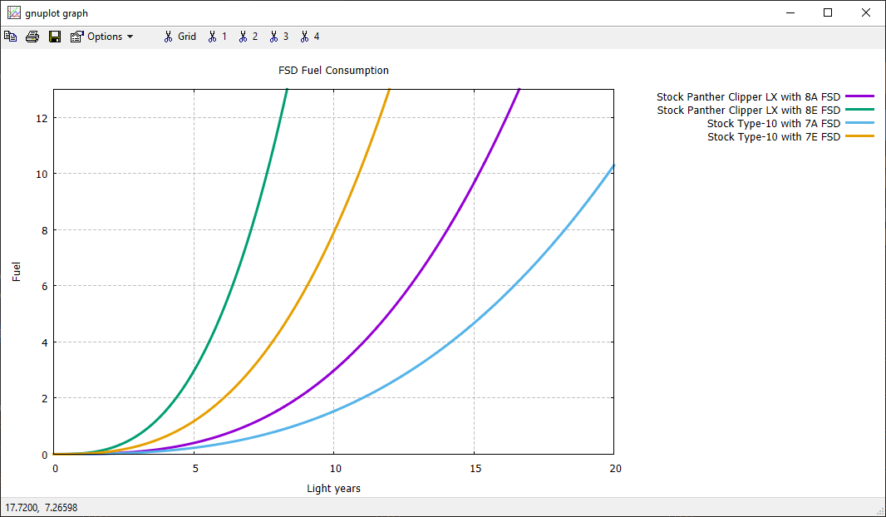The height and width of the screenshot is (517, 886).
Task: Click the purple 8A FSD line sample
Action: point(860,96)
